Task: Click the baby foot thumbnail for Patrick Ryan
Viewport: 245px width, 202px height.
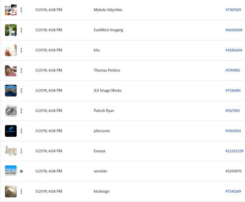Action: (11, 111)
